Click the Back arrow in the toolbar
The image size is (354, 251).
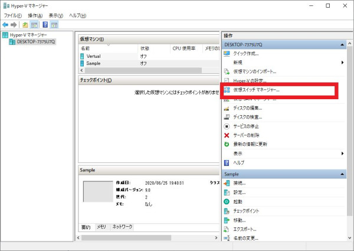pos(5,25)
